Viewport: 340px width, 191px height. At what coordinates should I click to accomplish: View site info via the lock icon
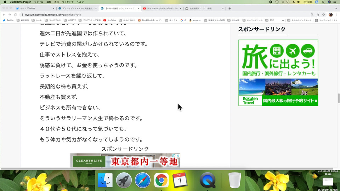click(x=22, y=15)
